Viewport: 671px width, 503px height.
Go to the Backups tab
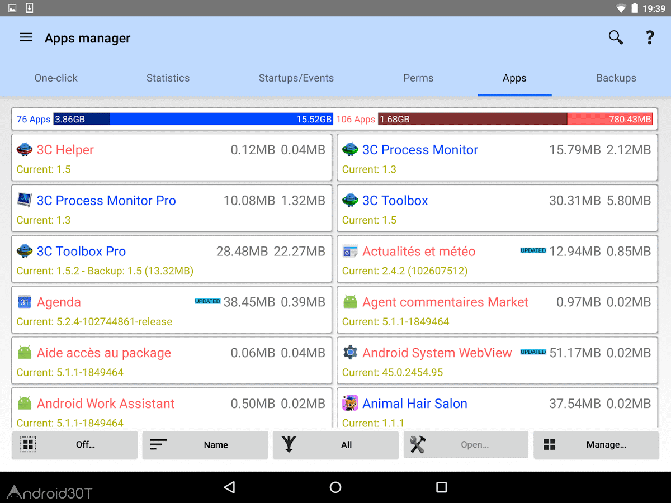coord(616,78)
